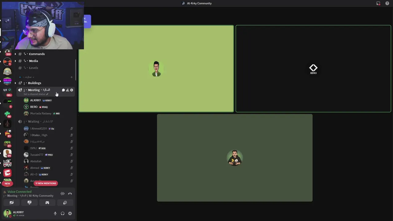This screenshot has width=393, height=221.
Task: Open server with 27 badge
Action: [x=7, y=143]
